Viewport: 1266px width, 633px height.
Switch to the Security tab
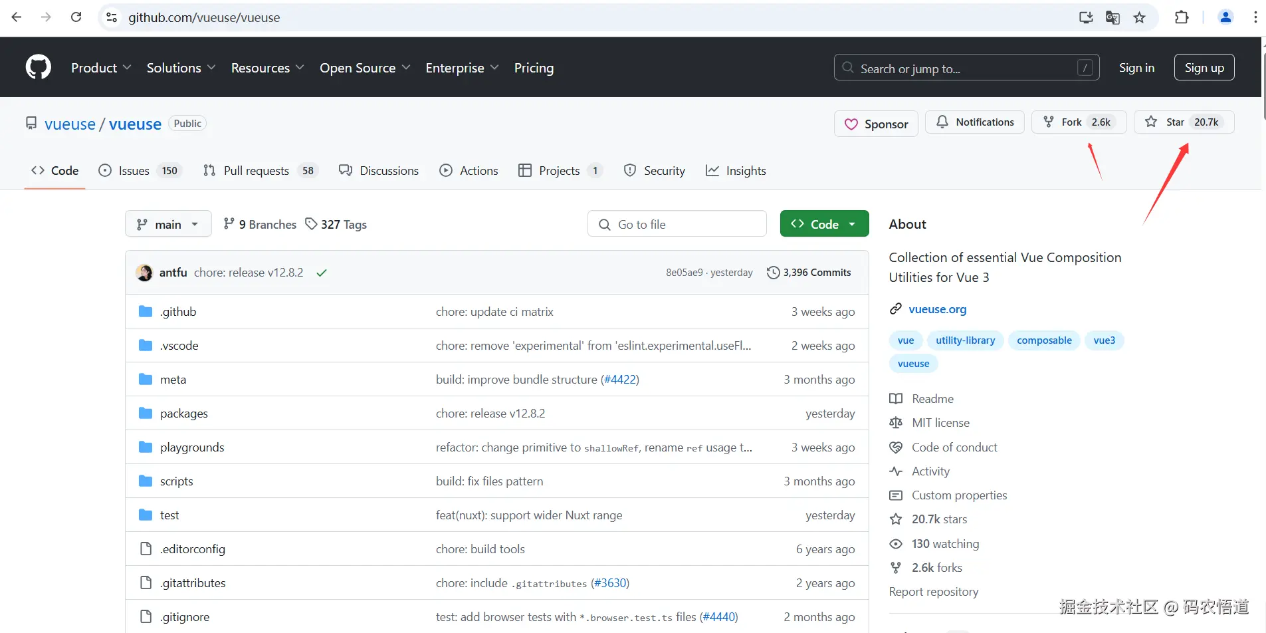pos(655,171)
